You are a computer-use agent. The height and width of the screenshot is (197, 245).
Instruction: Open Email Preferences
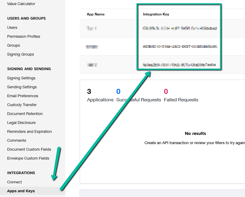[x=23, y=96]
